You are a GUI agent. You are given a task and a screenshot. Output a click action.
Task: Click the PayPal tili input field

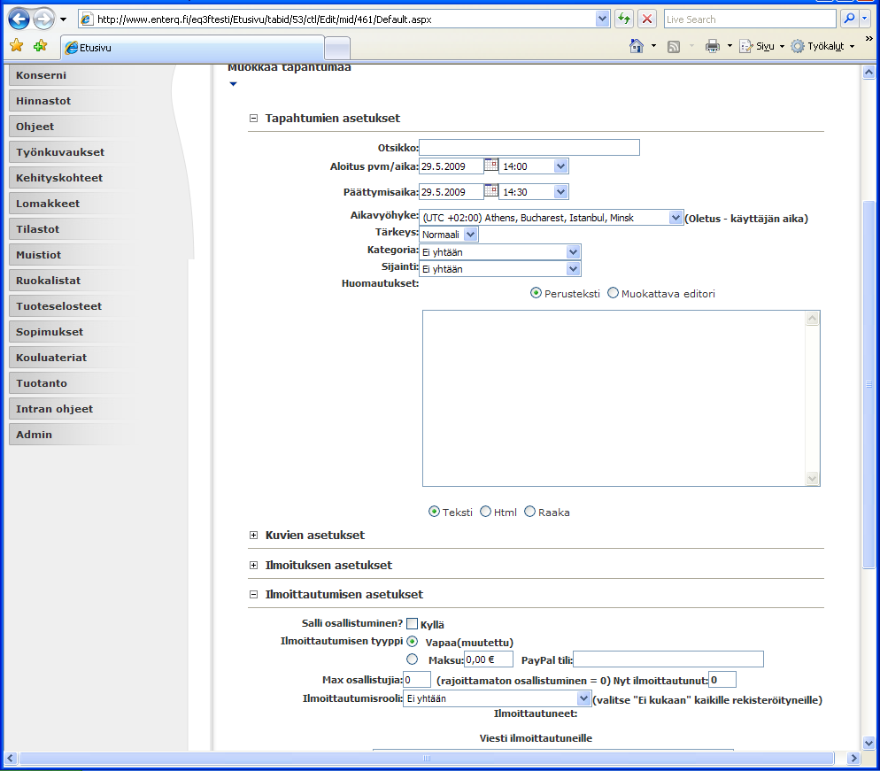(668, 659)
